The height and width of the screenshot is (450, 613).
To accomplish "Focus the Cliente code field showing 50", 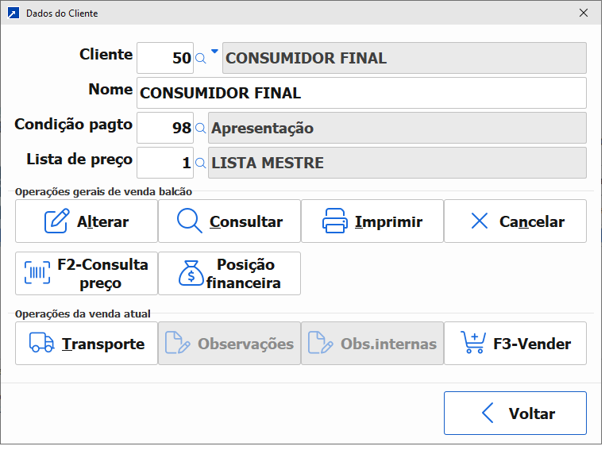I will tap(165, 58).
